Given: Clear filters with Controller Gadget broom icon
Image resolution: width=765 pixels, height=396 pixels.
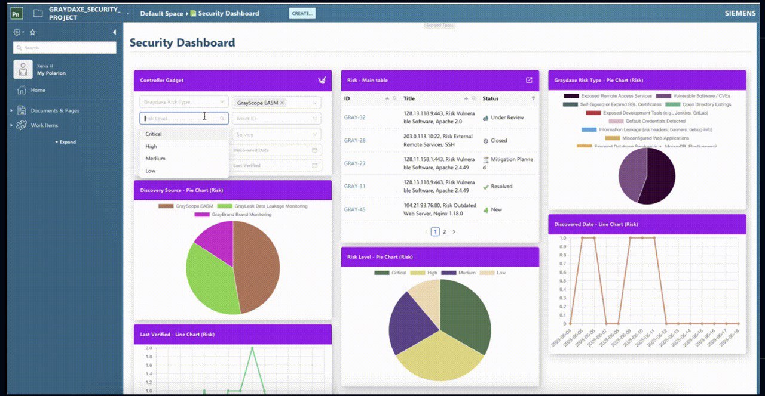Looking at the screenshot, I should 322,80.
